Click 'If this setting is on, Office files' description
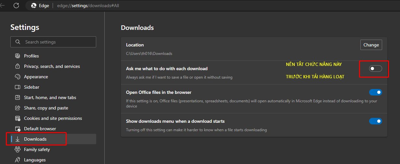Screen dimensions: 400x164 [x=252, y=103]
